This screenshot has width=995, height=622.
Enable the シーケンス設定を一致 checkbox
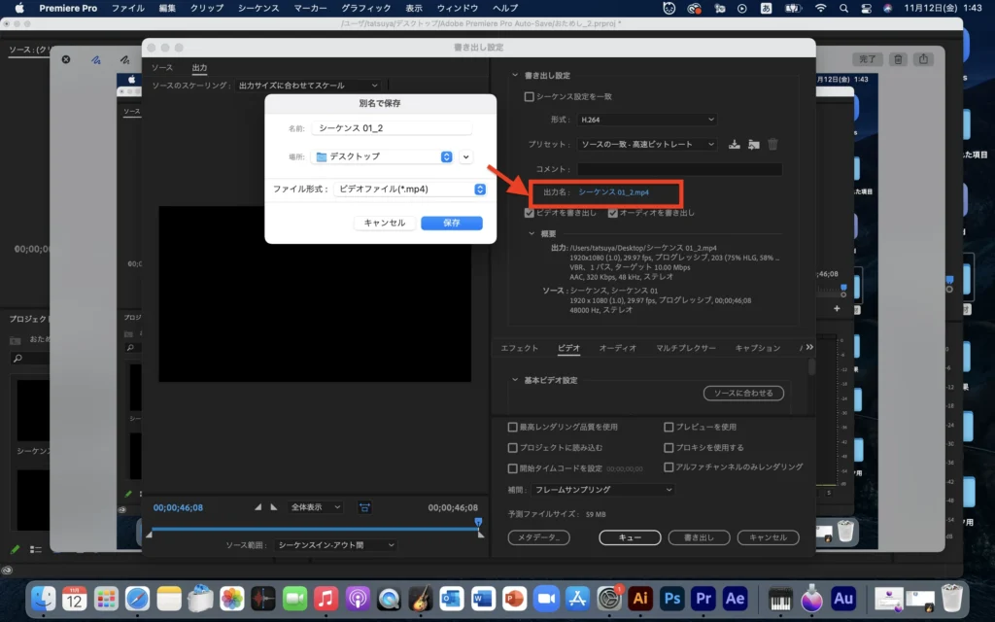[x=529, y=96]
